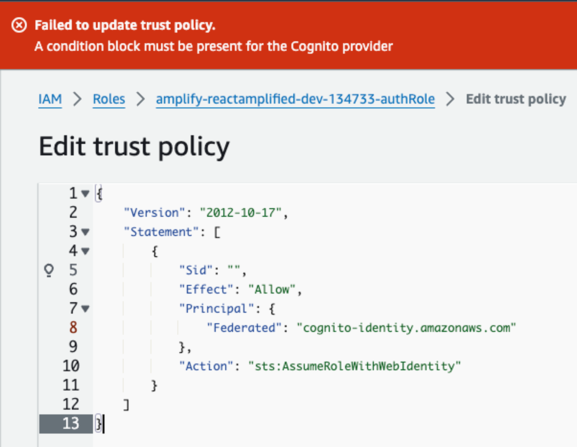The image size is (577, 447).
Task: Click the lightbulb hint beside line 5
Action: (x=49, y=270)
